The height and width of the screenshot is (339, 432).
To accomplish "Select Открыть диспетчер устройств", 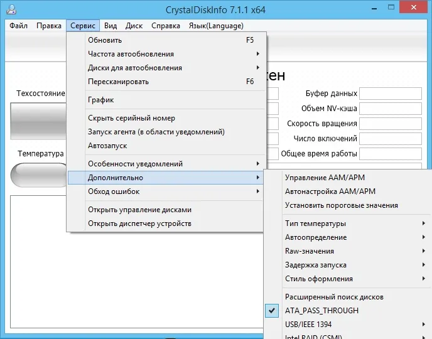I will click(166, 223).
